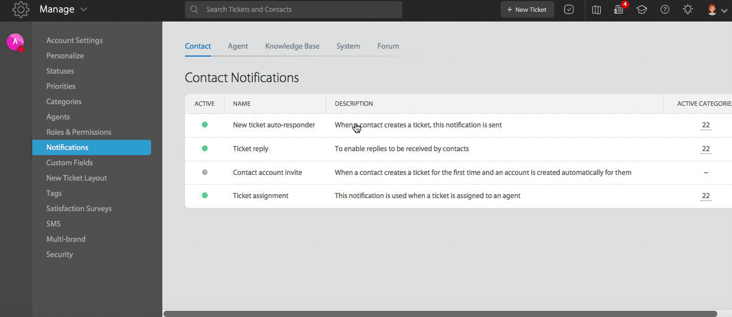Open the checkmark tasks icon in header
This screenshot has width=732, height=317.
pyautogui.click(x=569, y=10)
